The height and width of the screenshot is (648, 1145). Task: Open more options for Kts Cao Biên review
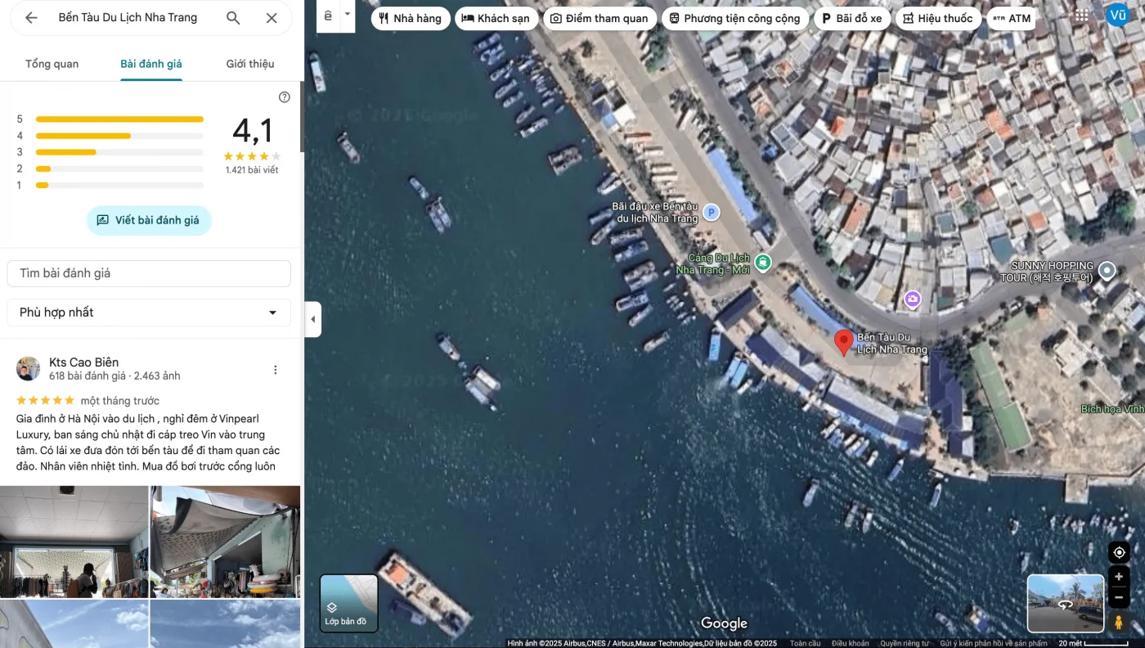[276, 370]
